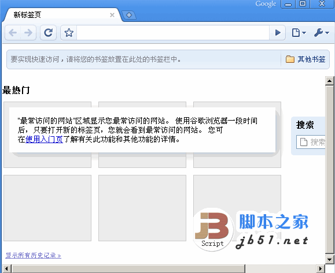
Task: Click the bookmarks bar hint text
Action: point(96,59)
